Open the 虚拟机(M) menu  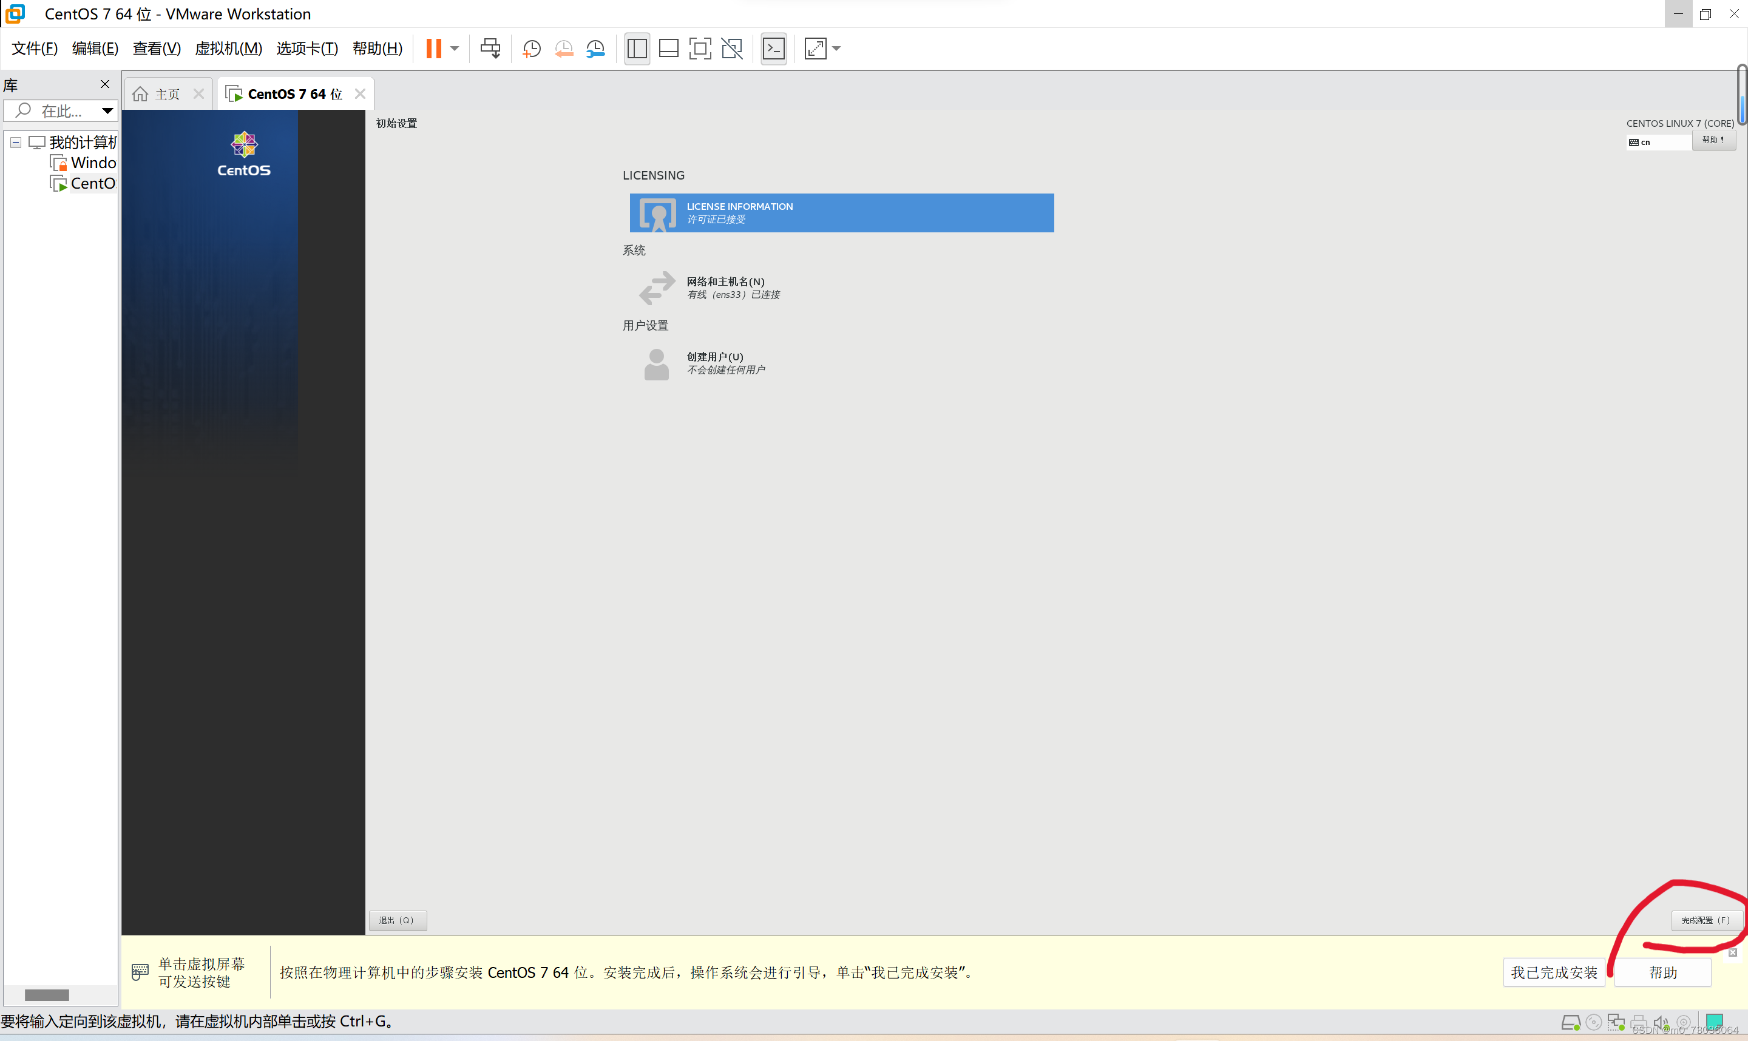(x=228, y=49)
